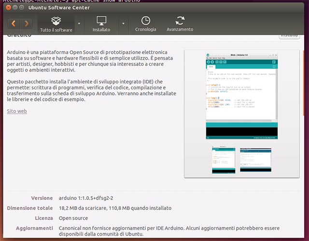This screenshot has height=241, width=309.
Task: Follow the Sito web link
Action: click(x=17, y=111)
